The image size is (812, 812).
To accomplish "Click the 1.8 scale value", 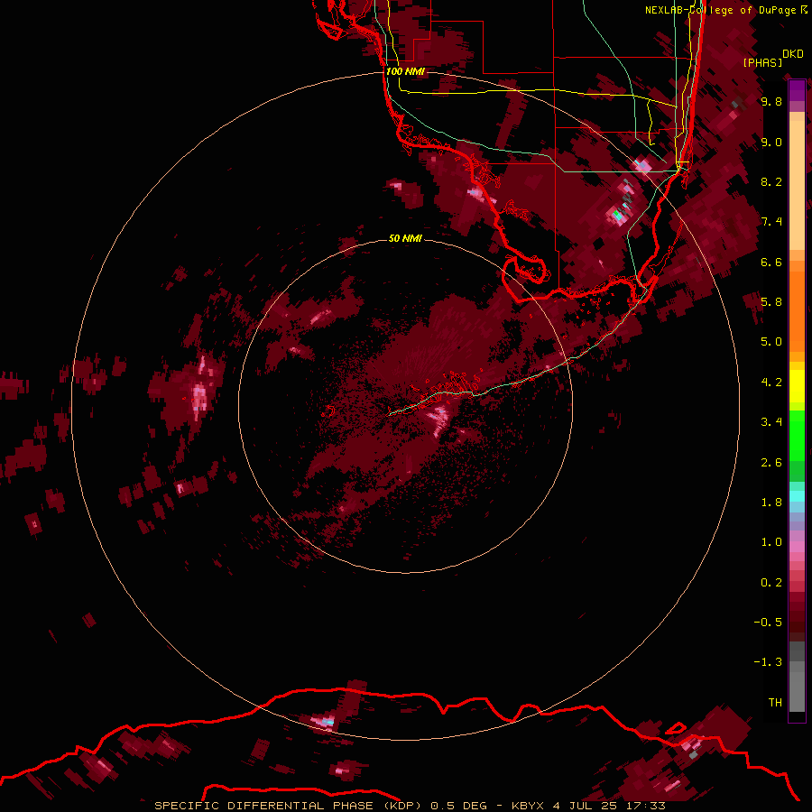I will (x=771, y=503).
